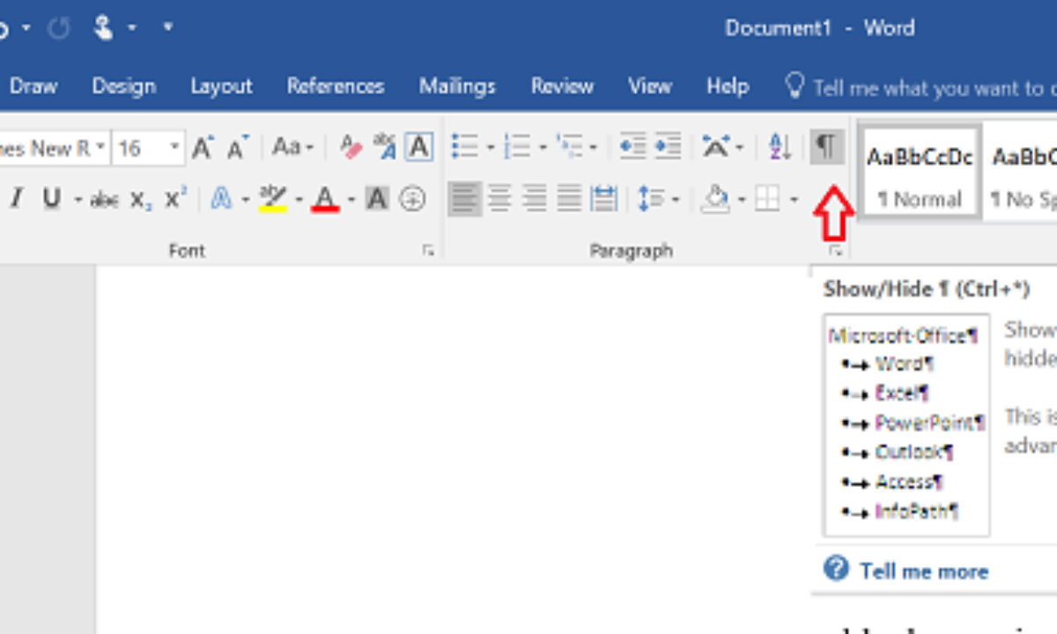Toggle Underline formatting
Screen dimensions: 1057x634
51,200
